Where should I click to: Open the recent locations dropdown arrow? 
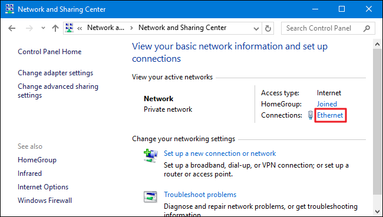click(43, 28)
